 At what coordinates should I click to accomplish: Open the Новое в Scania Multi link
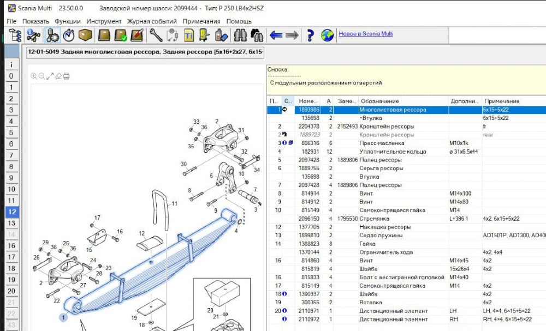[x=365, y=34]
